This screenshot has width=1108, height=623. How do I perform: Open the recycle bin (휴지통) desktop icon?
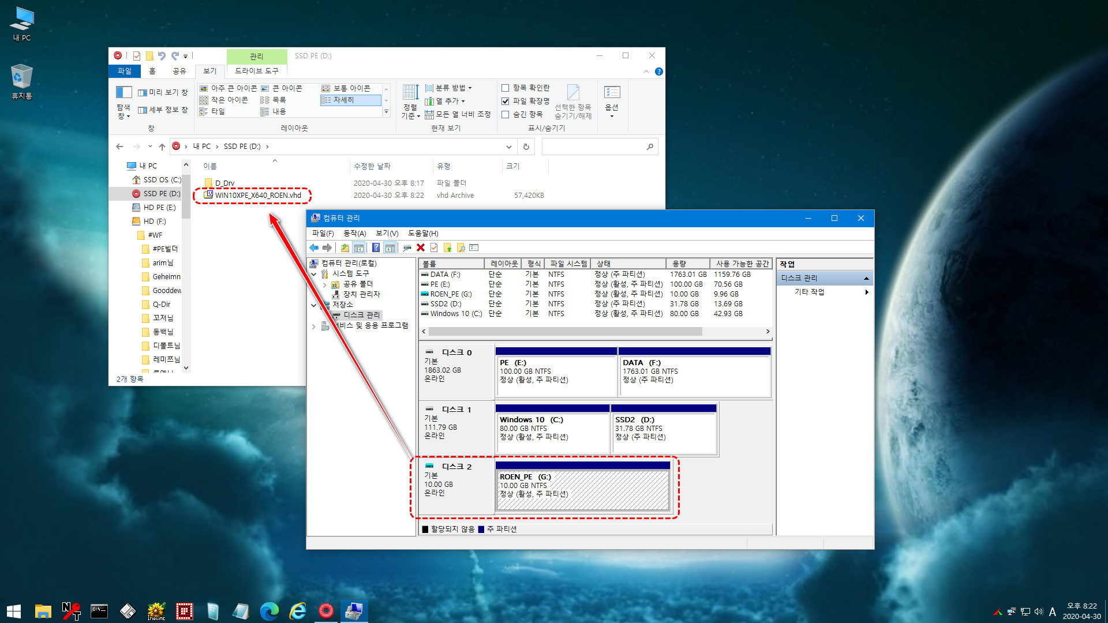click(x=22, y=81)
